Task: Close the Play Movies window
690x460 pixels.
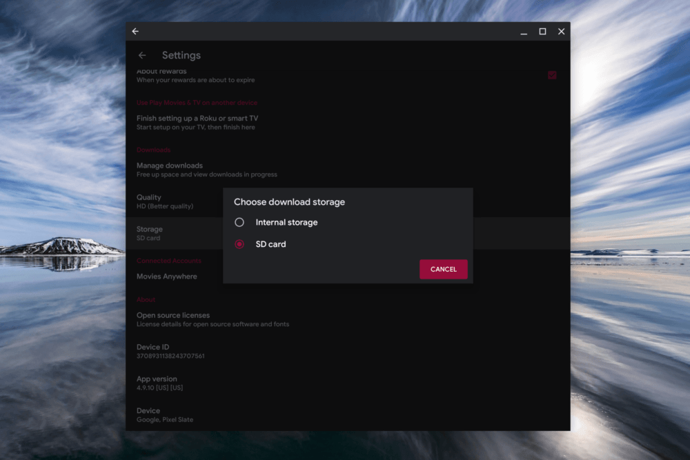Action: [561, 31]
